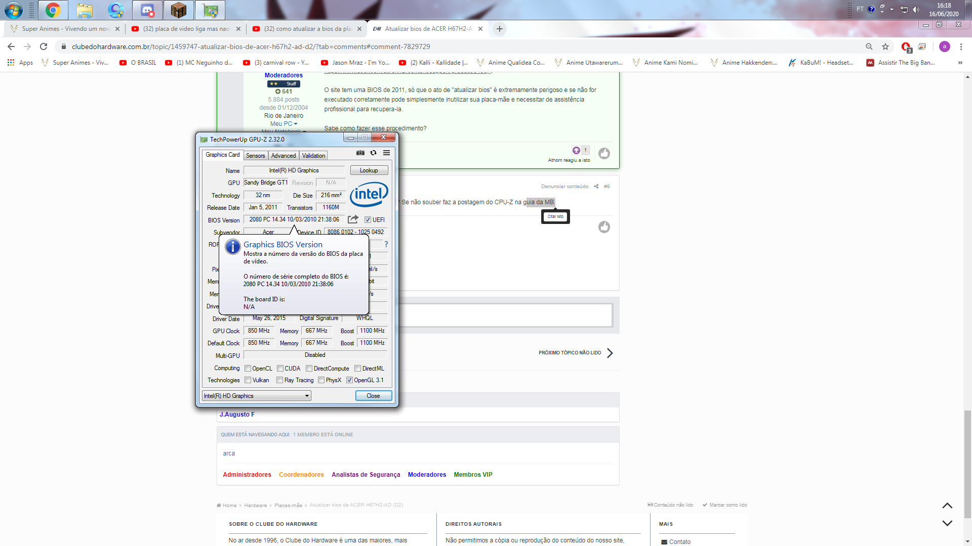Open the Contato link in footer
The image size is (972, 546).
point(675,542)
